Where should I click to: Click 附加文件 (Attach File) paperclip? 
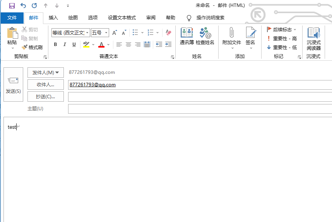click(x=232, y=36)
